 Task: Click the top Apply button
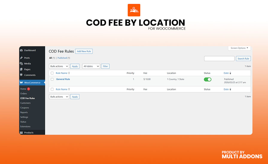tap(75, 66)
